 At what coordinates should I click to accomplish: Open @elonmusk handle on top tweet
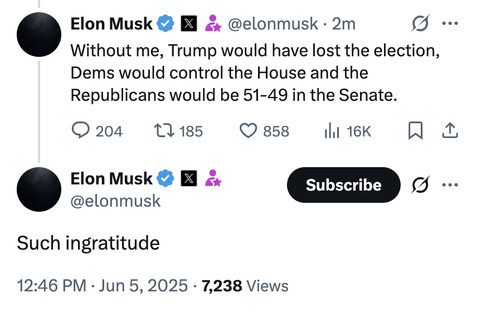[273, 24]
